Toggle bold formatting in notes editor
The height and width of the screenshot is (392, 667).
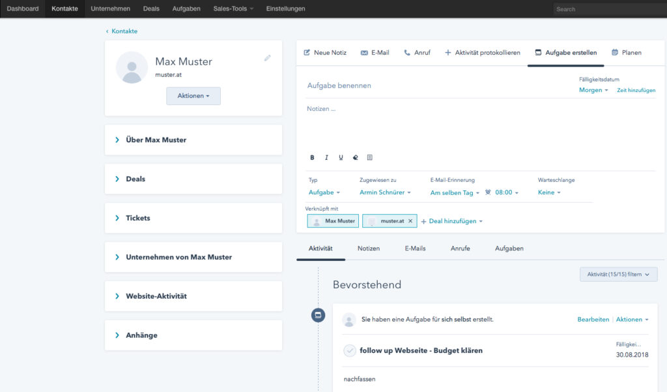pos(312,158)
